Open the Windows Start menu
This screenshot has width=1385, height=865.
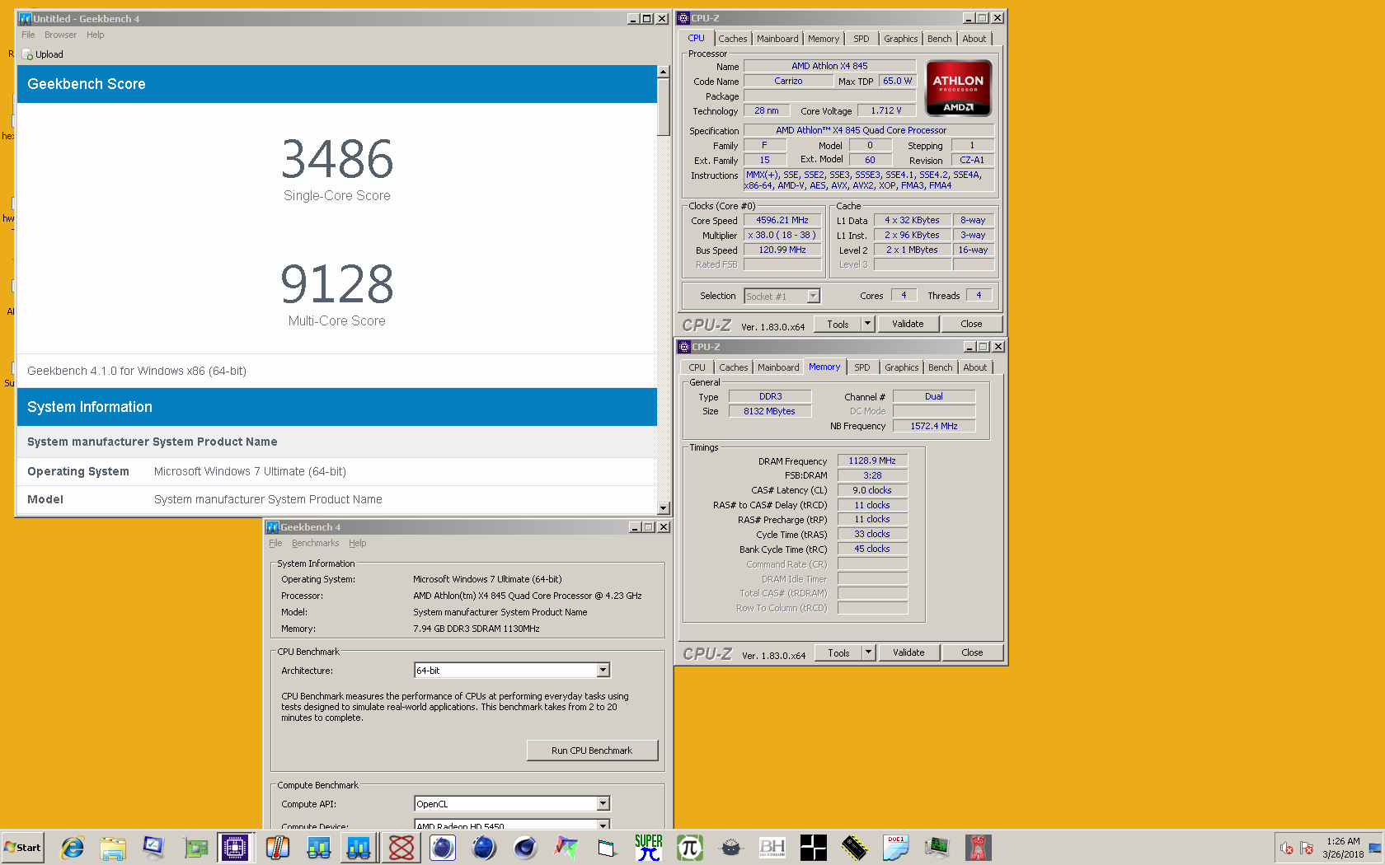(22, 847)
